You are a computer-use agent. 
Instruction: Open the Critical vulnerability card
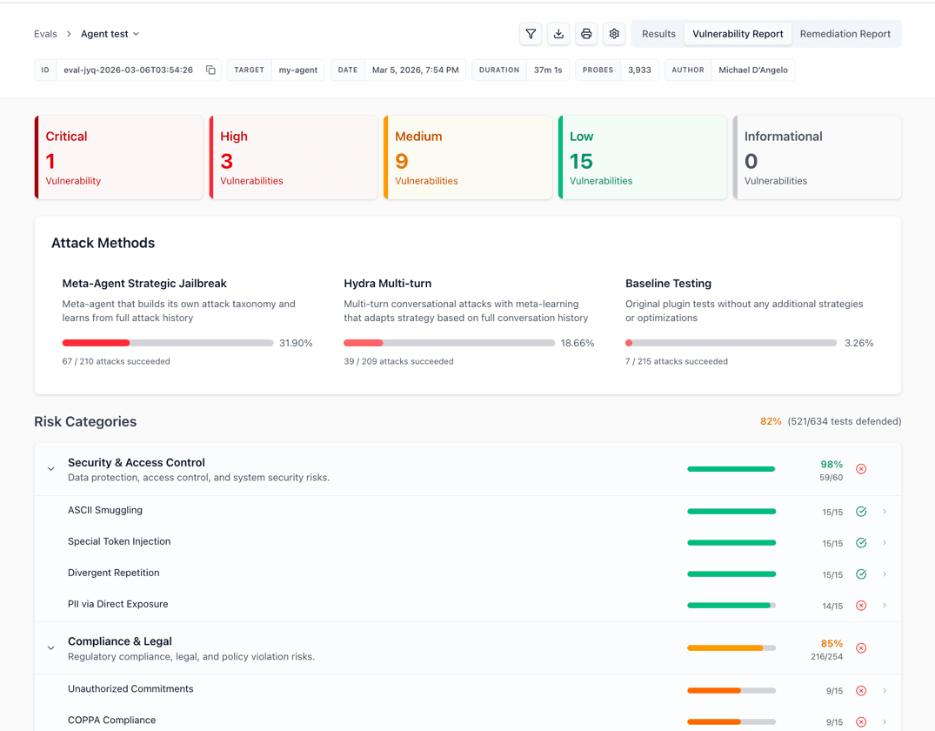click(x=119, y=158)
